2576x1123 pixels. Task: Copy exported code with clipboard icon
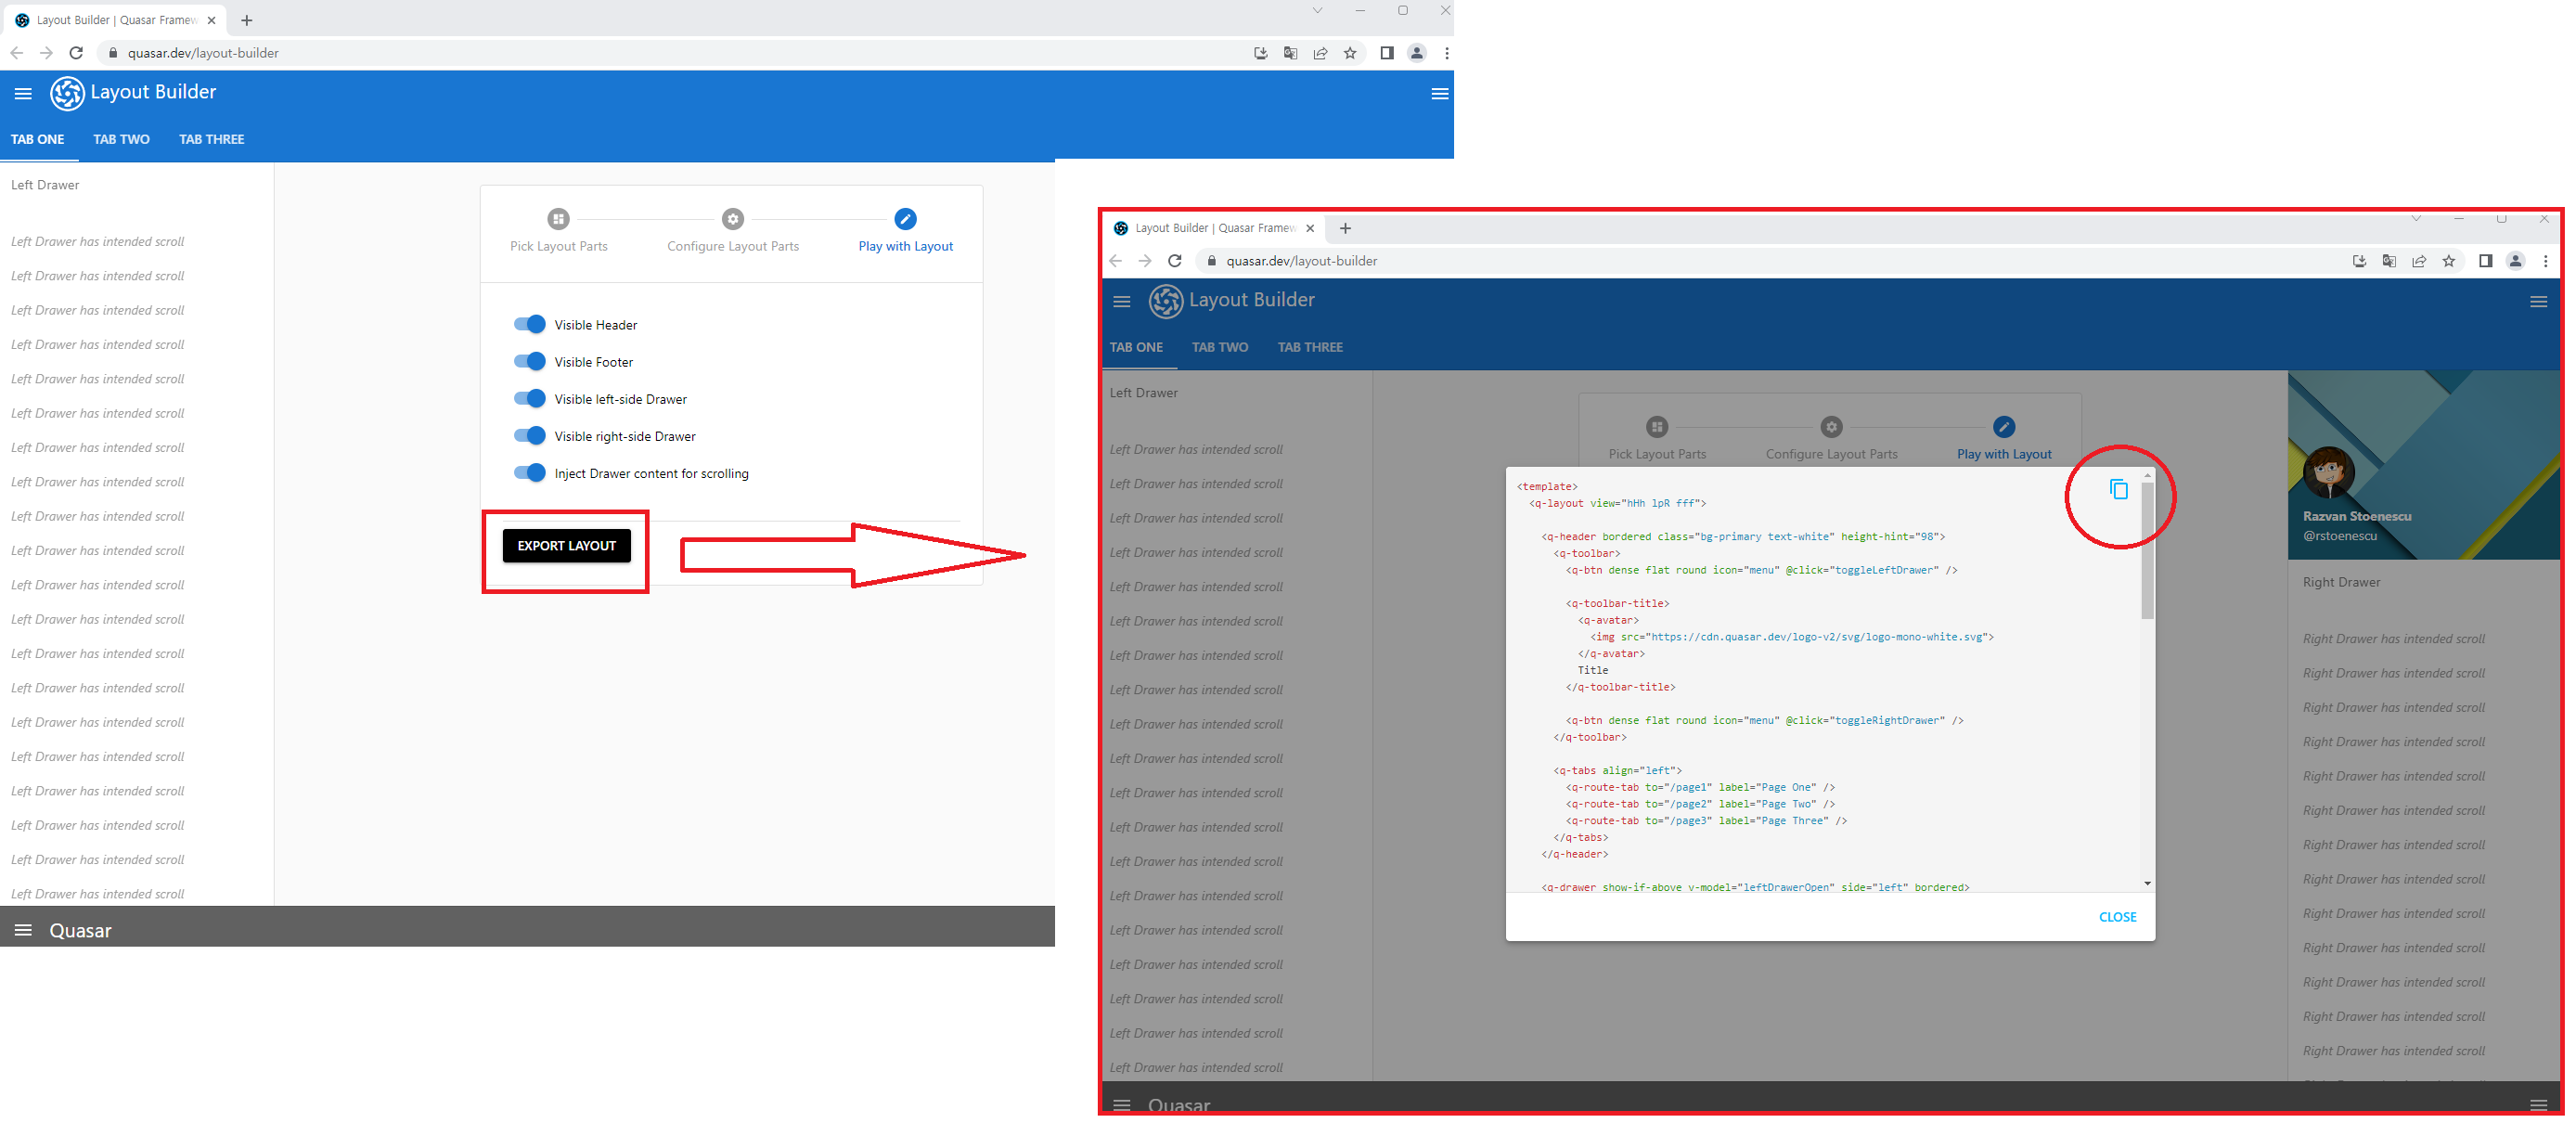click(2118, 489)
